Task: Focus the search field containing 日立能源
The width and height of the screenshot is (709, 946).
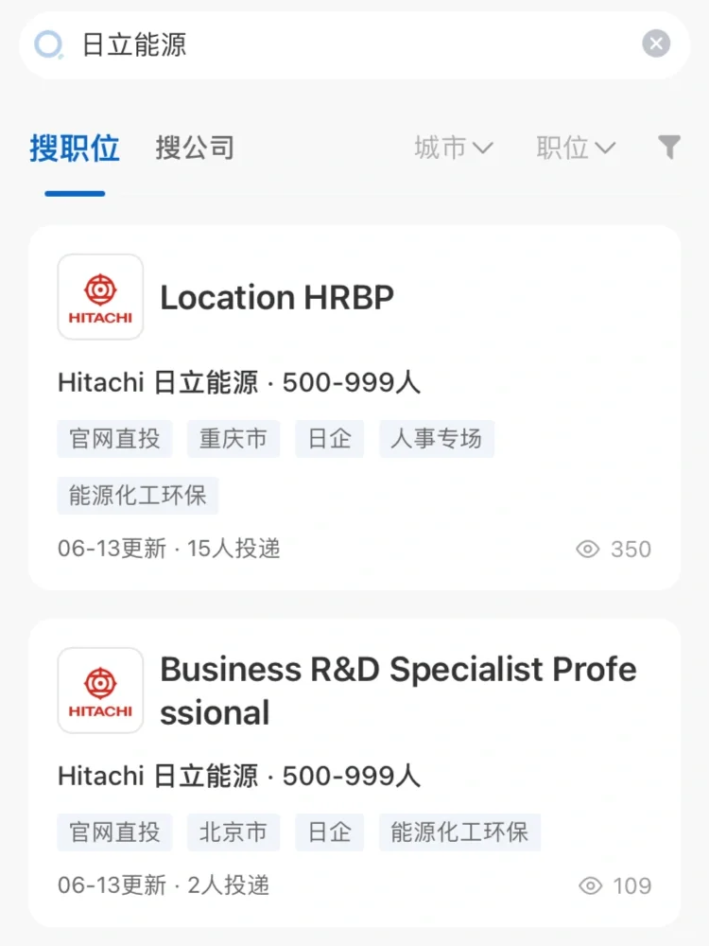Action: (x=354, y=45)
